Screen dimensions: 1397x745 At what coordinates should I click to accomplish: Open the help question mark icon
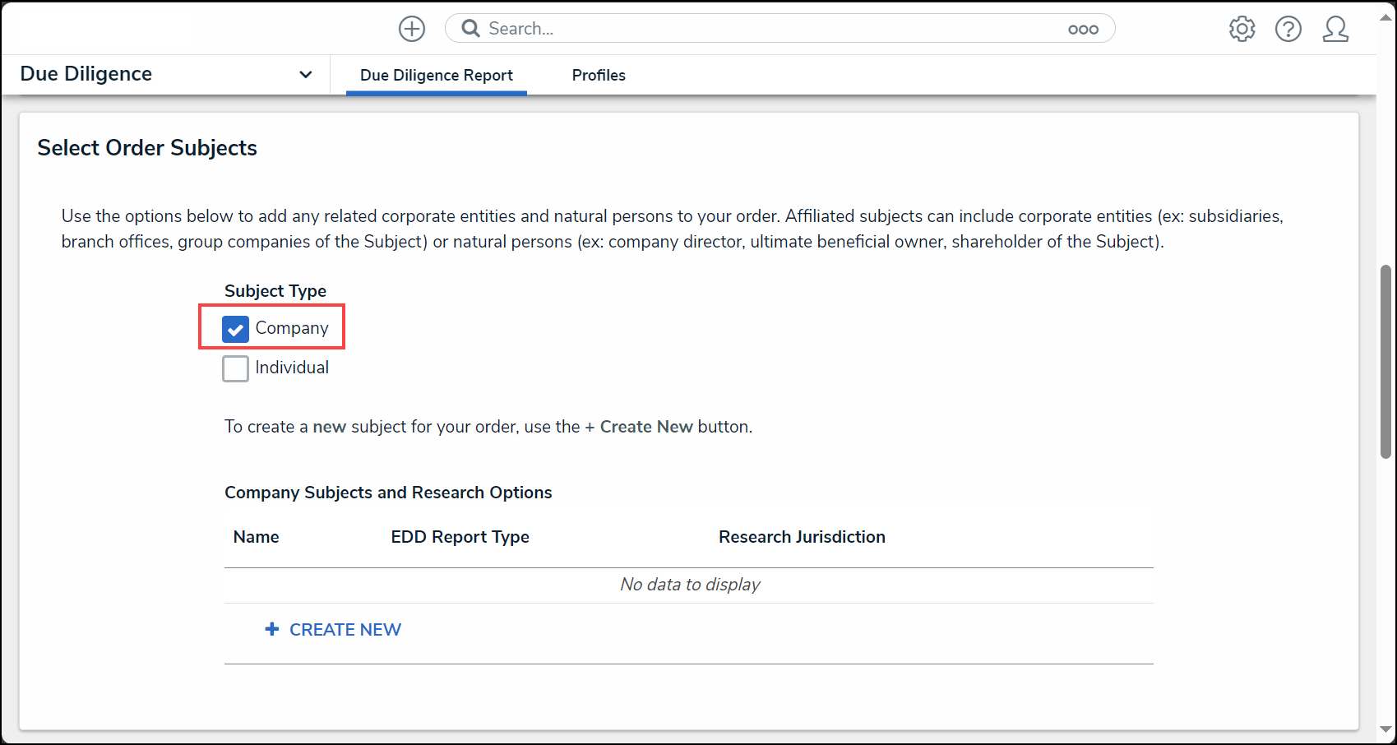1288,29
